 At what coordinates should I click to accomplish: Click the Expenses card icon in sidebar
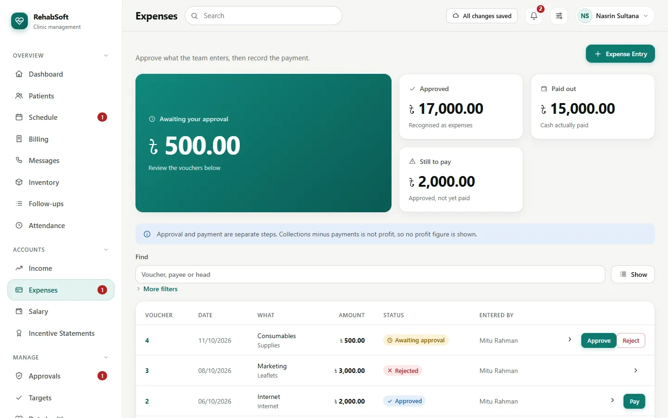[19, 290]
